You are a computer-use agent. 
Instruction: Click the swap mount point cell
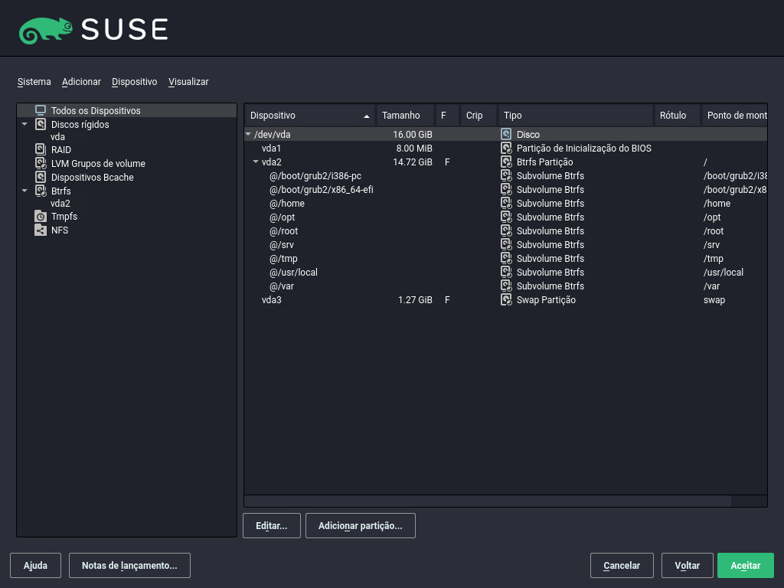[714, 299]
